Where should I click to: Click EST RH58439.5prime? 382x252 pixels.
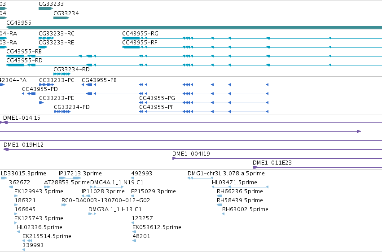coord(240,200)
